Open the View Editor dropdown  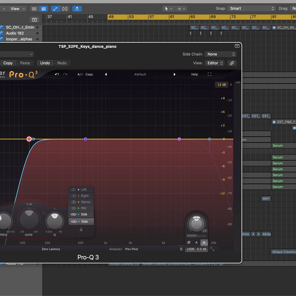pyautogui.click(x=215, y=63)
